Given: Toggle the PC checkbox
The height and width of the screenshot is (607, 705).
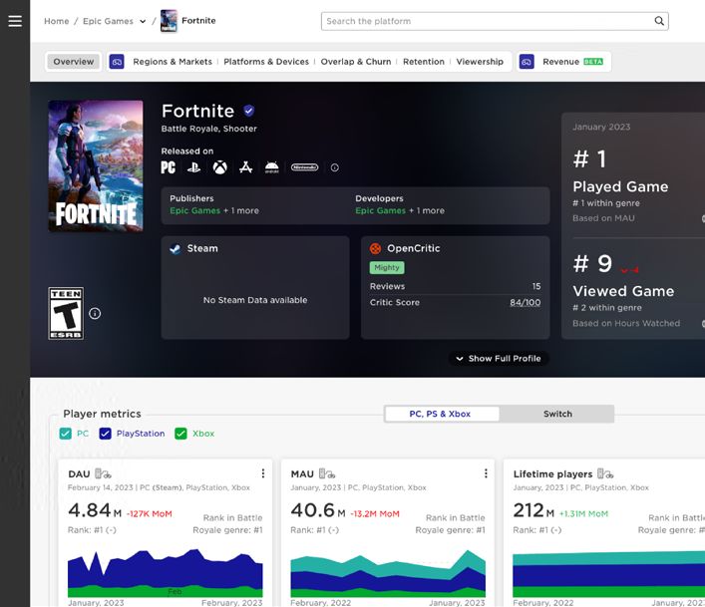Looking at the screenshot, I should [x=66, y=434].
